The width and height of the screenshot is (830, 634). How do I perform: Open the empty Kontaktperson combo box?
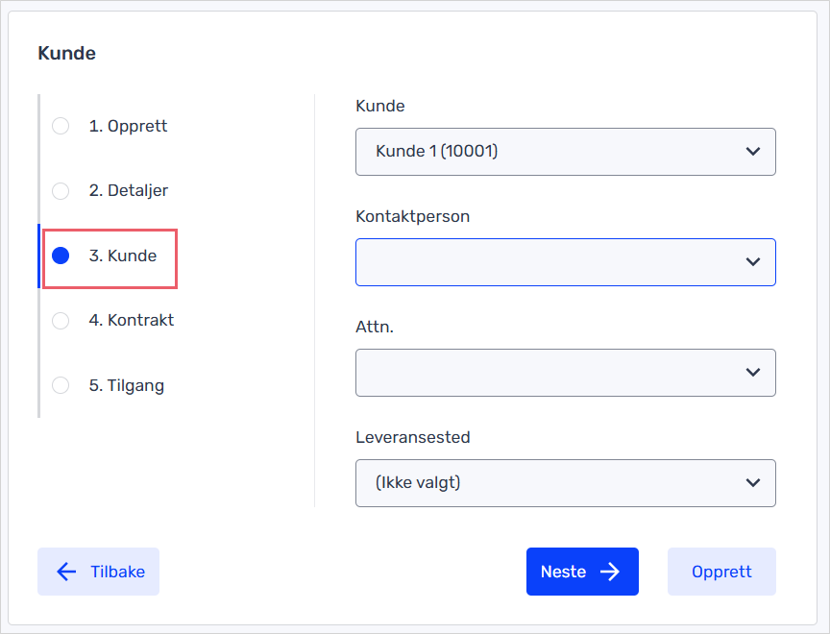click(565, 262)
